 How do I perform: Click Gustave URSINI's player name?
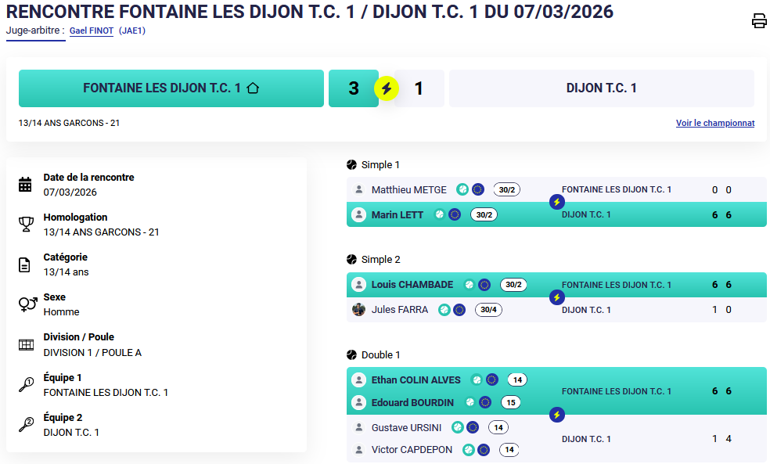(x=406, y=427)
